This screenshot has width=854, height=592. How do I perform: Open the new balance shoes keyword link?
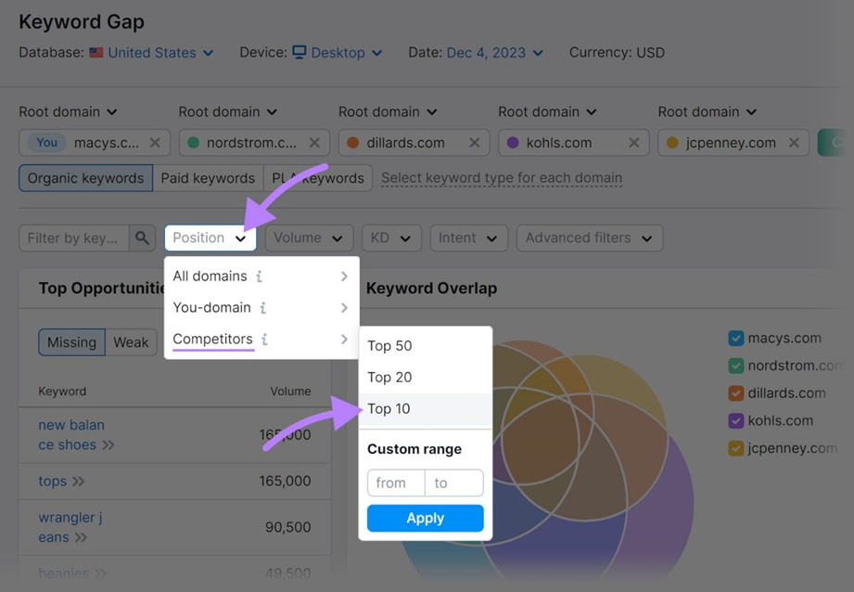point(71,435)
